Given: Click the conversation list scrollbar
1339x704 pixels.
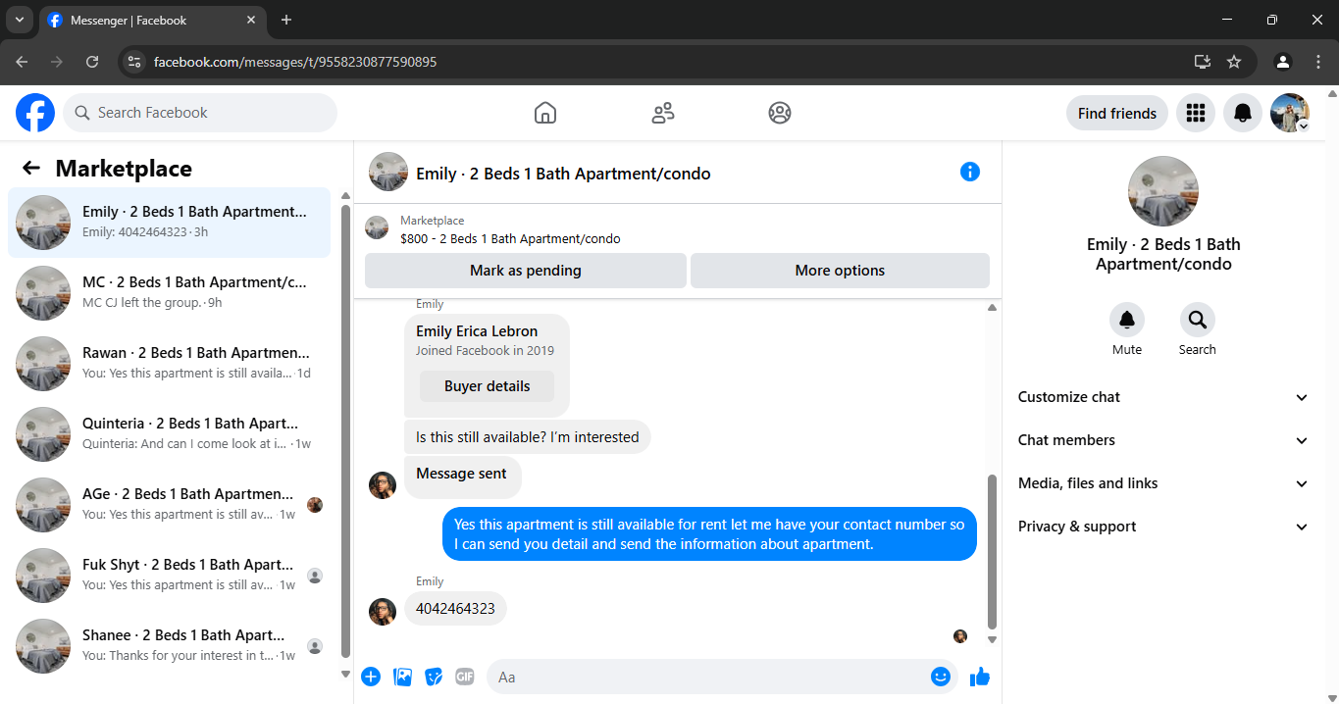Looking at the screenshot, I should [345, 430].
